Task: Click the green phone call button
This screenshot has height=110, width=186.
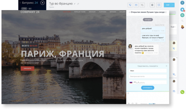Action: coord(182,92)
